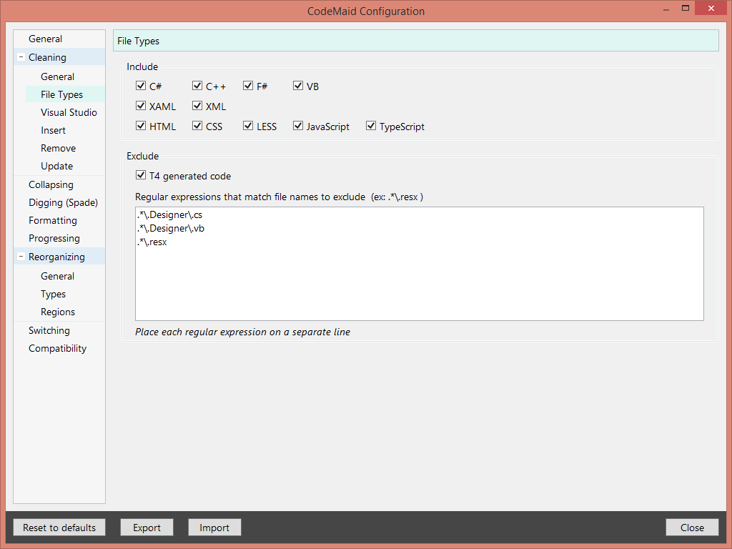Export the configuration settings

coord(147,528)
